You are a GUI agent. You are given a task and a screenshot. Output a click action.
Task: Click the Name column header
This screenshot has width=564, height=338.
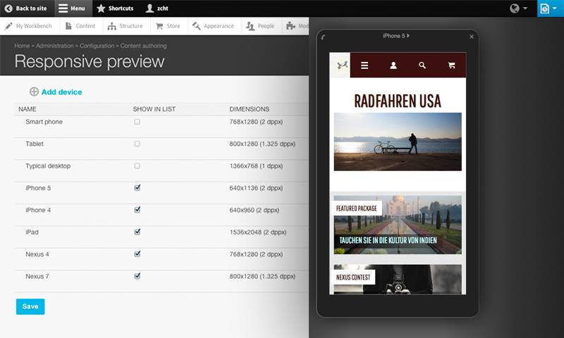tap(27, 109)
